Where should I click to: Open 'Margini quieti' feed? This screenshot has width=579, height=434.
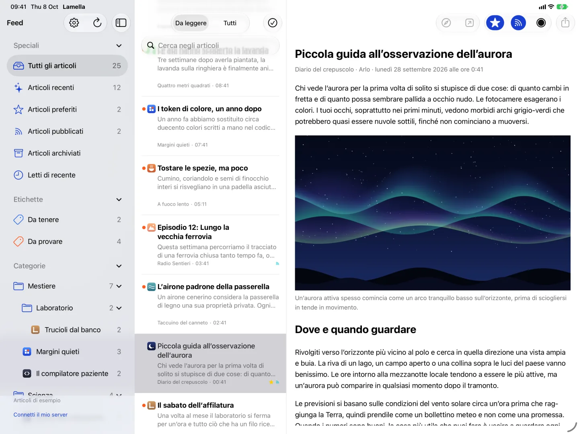click(67, 352)
